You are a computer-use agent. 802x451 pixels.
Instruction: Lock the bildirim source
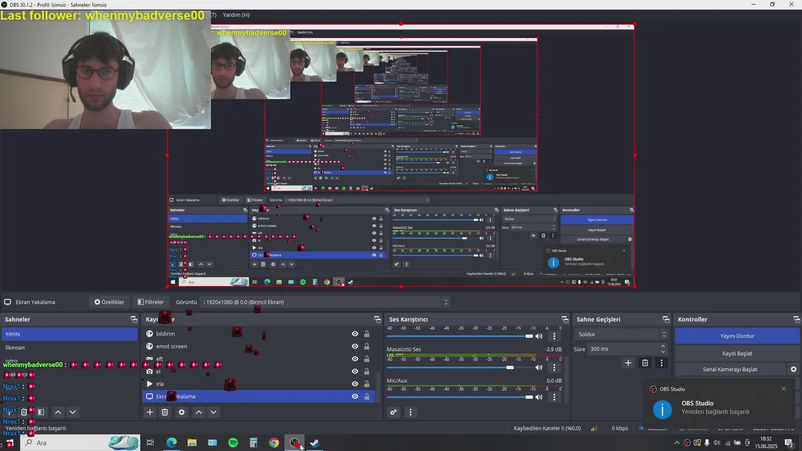click(367, 334)
